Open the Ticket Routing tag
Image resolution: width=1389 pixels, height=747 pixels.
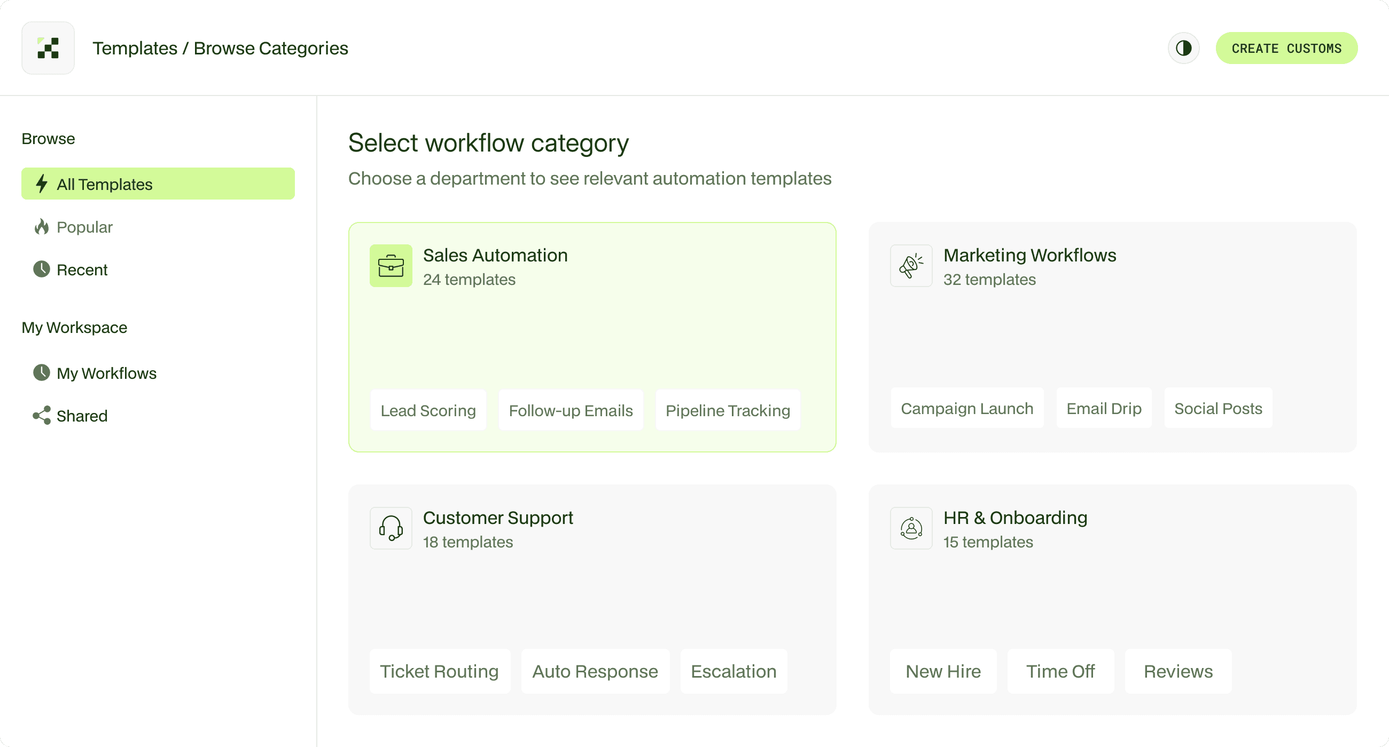(x=440, y=671)
